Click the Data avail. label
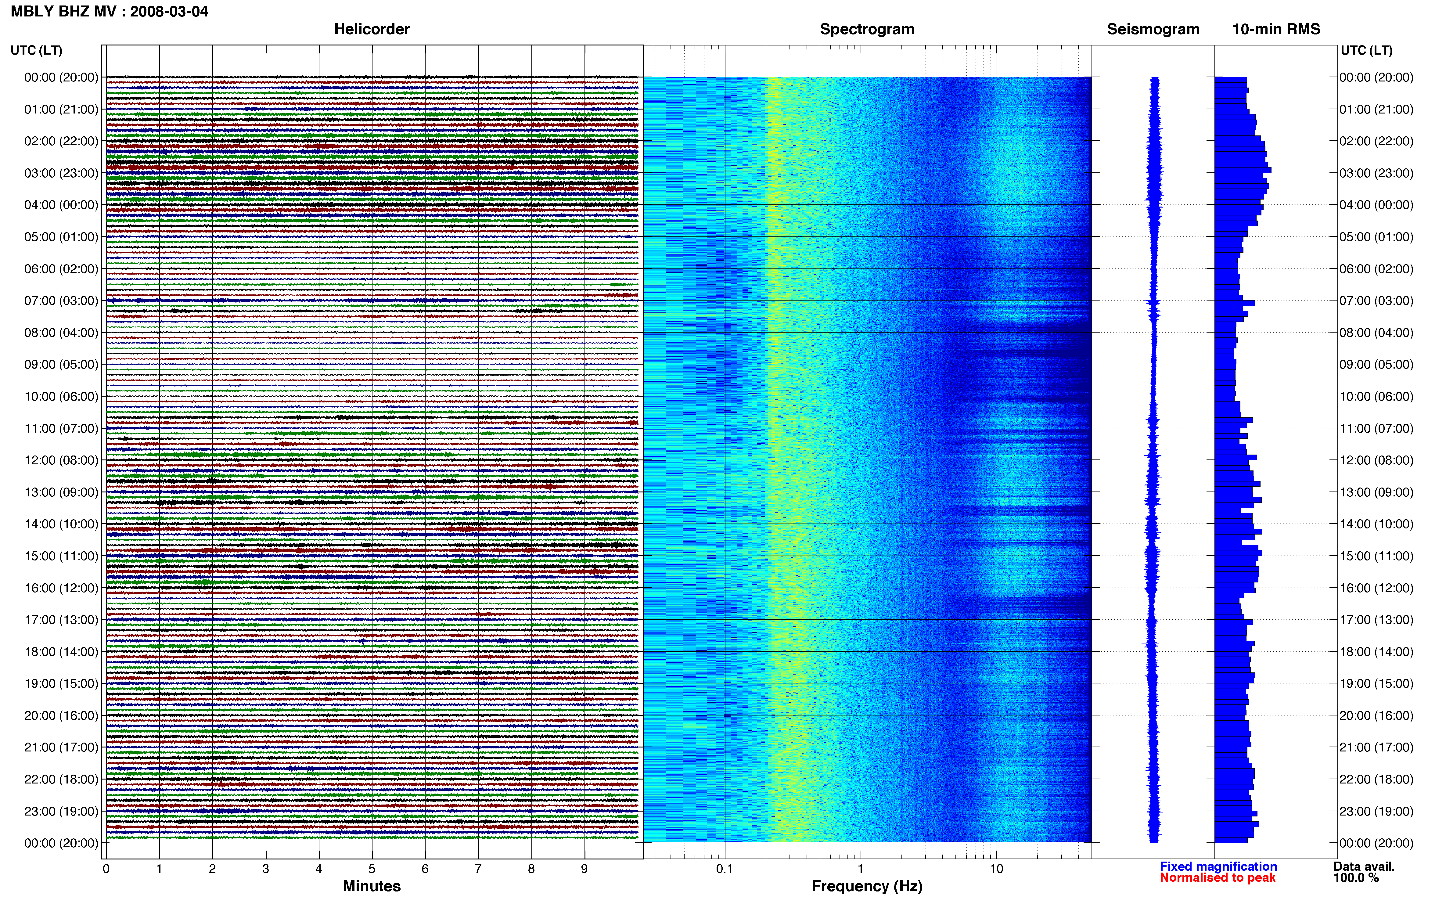Image resolution: width=1446 pixels, height=904 pixels. coord(1364,867)
